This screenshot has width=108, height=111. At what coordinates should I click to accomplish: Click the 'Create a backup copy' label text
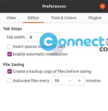click(x=52, y=71)
